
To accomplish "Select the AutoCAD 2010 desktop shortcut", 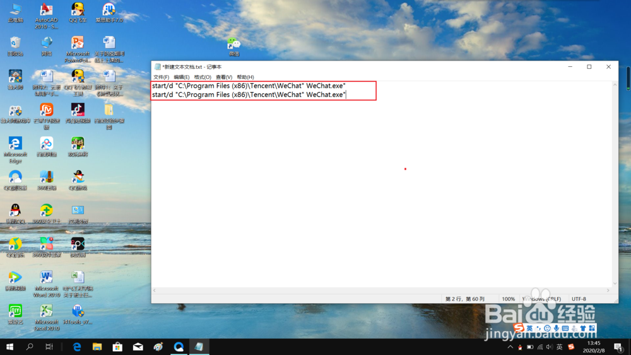I will [x=46, y=16].
